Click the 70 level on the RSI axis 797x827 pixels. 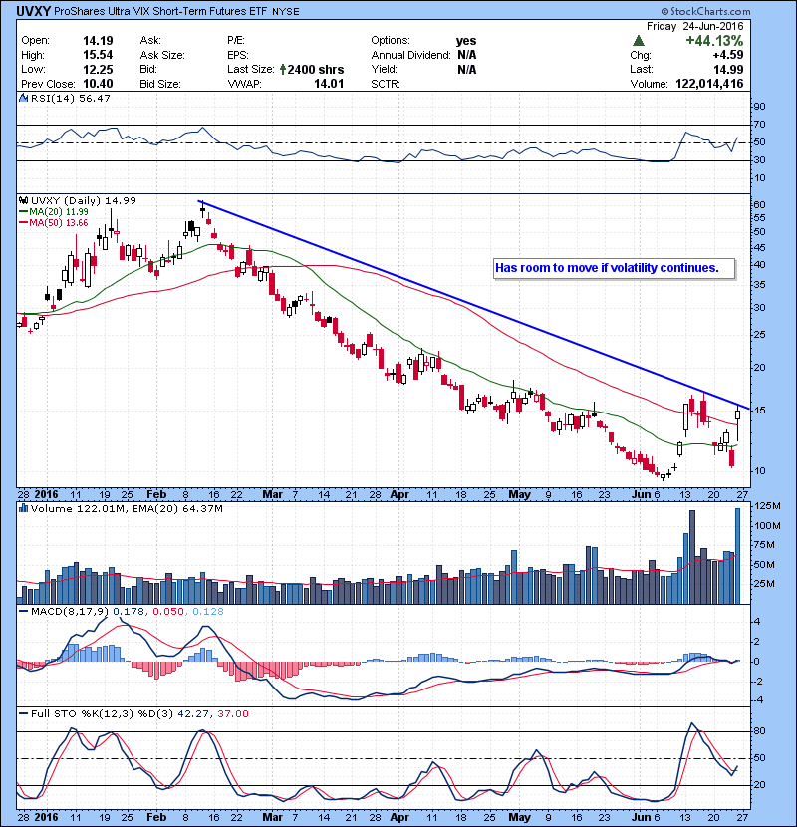(x=759, y=124)
